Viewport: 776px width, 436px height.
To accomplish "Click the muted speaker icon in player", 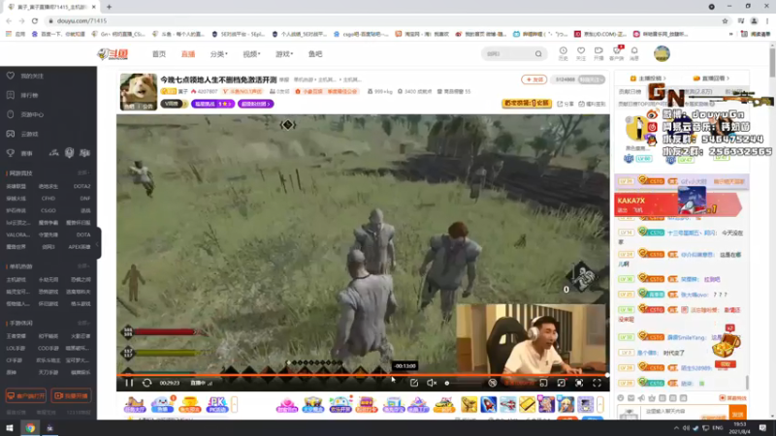I will tap(432, 383).
